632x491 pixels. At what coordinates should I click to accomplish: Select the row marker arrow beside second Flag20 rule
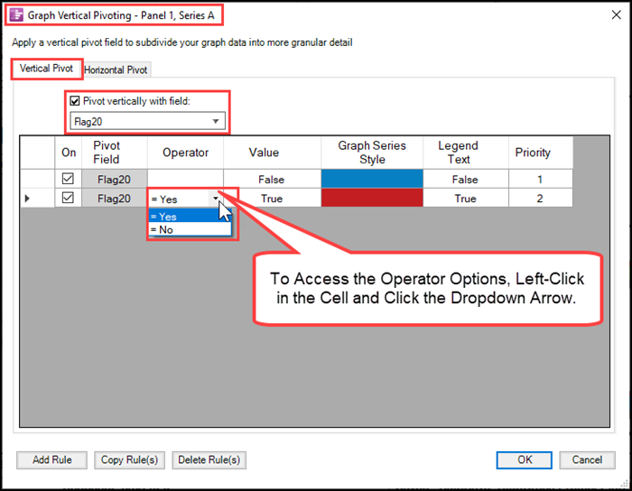click(27, 199)
